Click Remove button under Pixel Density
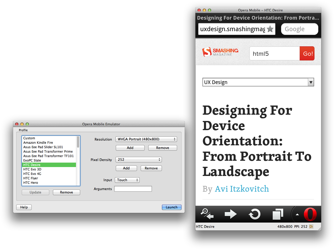This screenshot has height=249, width=334. tap(151, 168)
